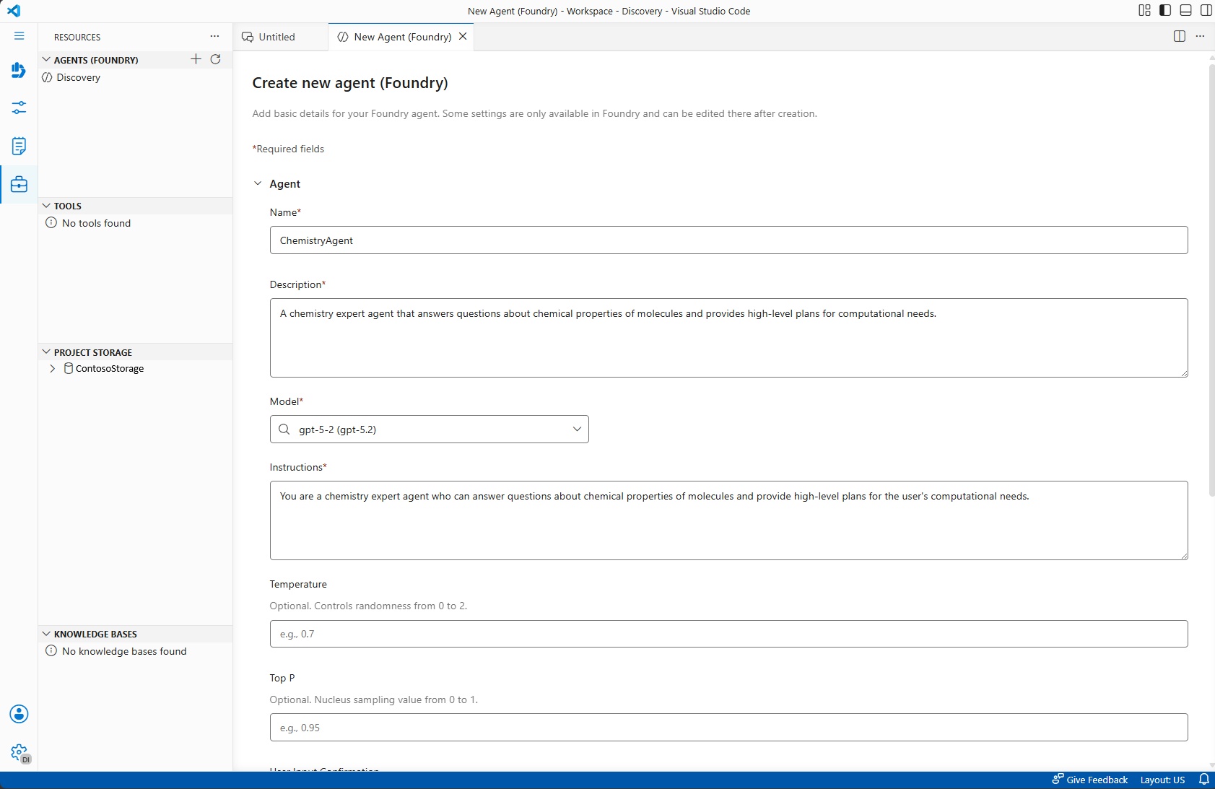Select the New Agent (Foundry) tab

pyautogui.click(x=402, y=37)
